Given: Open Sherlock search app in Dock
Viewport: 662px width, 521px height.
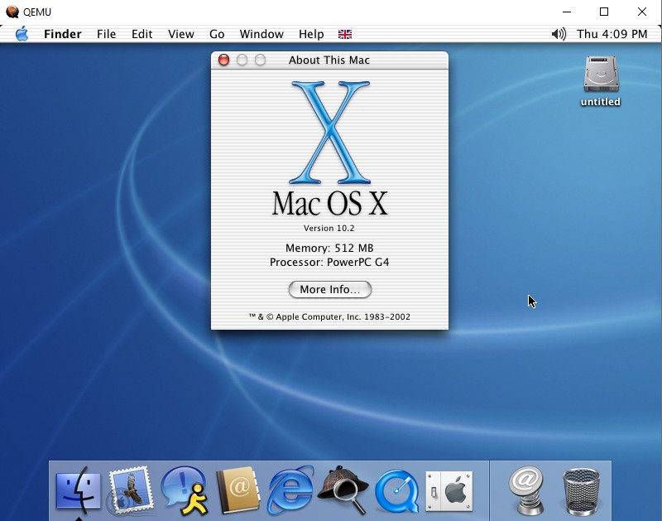Looking at the screenshot, I should [x=343, y=490].
